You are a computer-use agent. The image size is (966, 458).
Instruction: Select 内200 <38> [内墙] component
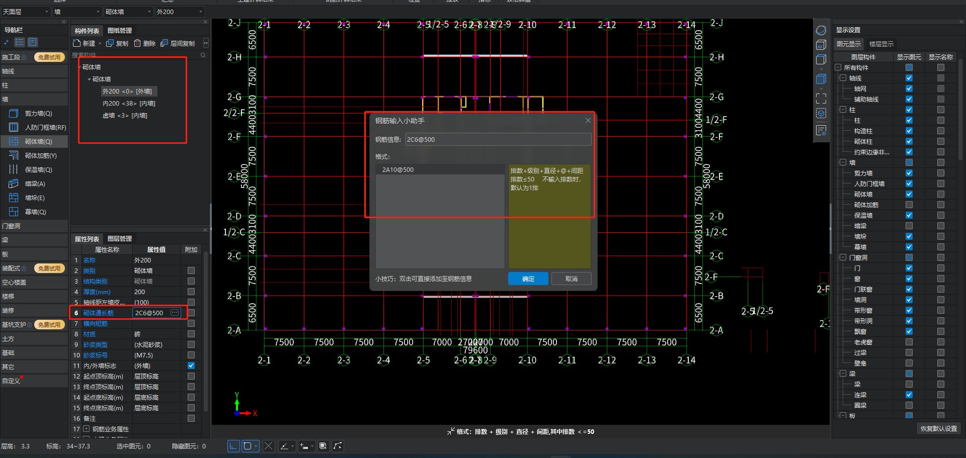pyautogui.click(x=129, y=104)
